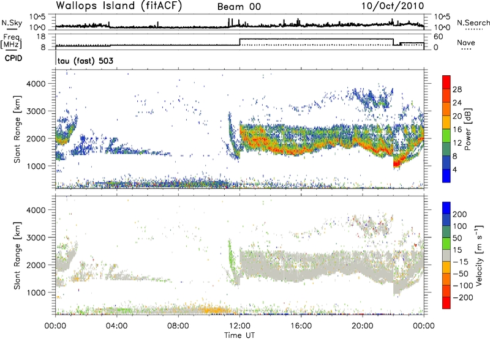Click the "04:00" time tick label
The height and width of the screenshot is (339, 490).
click(x=116, y=326)
